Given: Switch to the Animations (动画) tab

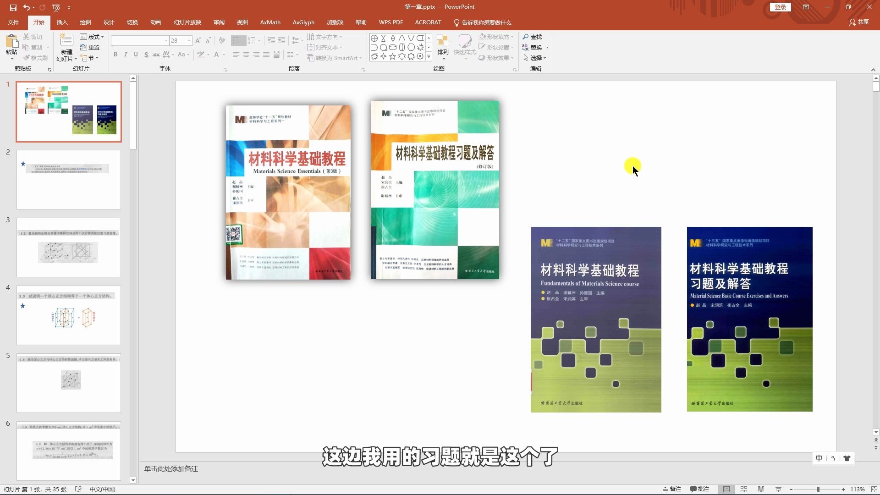Looking at the screenshot, I should click(x=155, y=22).
